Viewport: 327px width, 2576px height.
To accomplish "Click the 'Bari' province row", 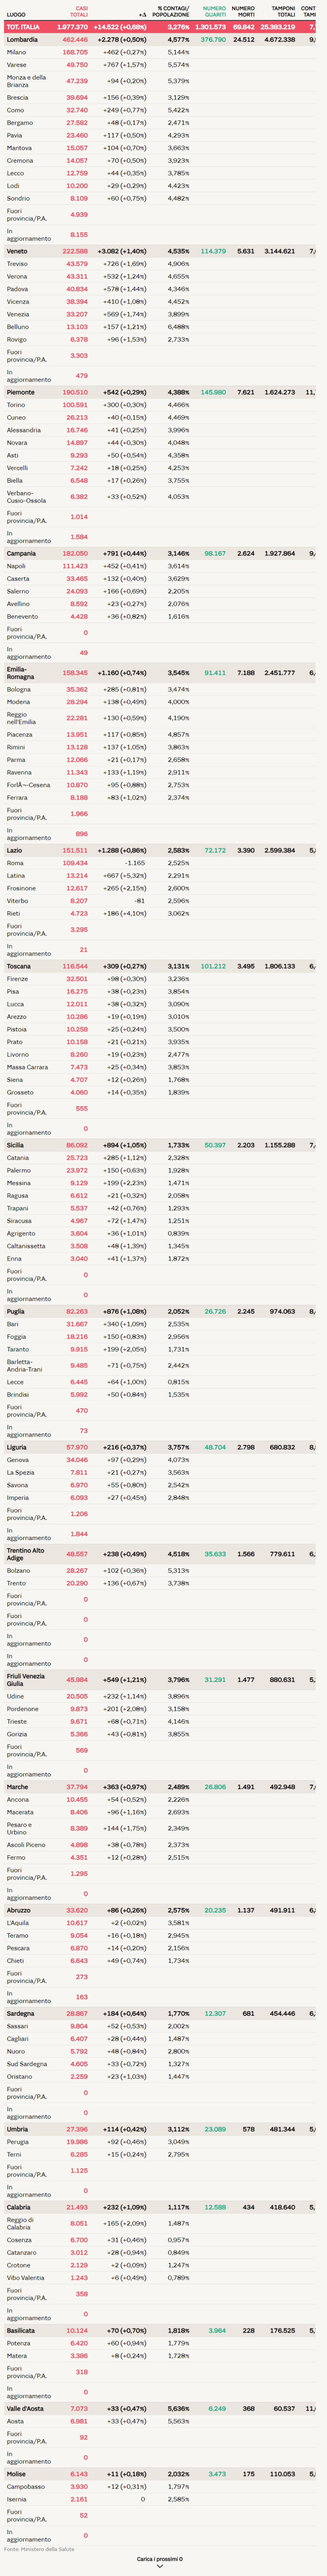I will click(x=160, y=1324).
